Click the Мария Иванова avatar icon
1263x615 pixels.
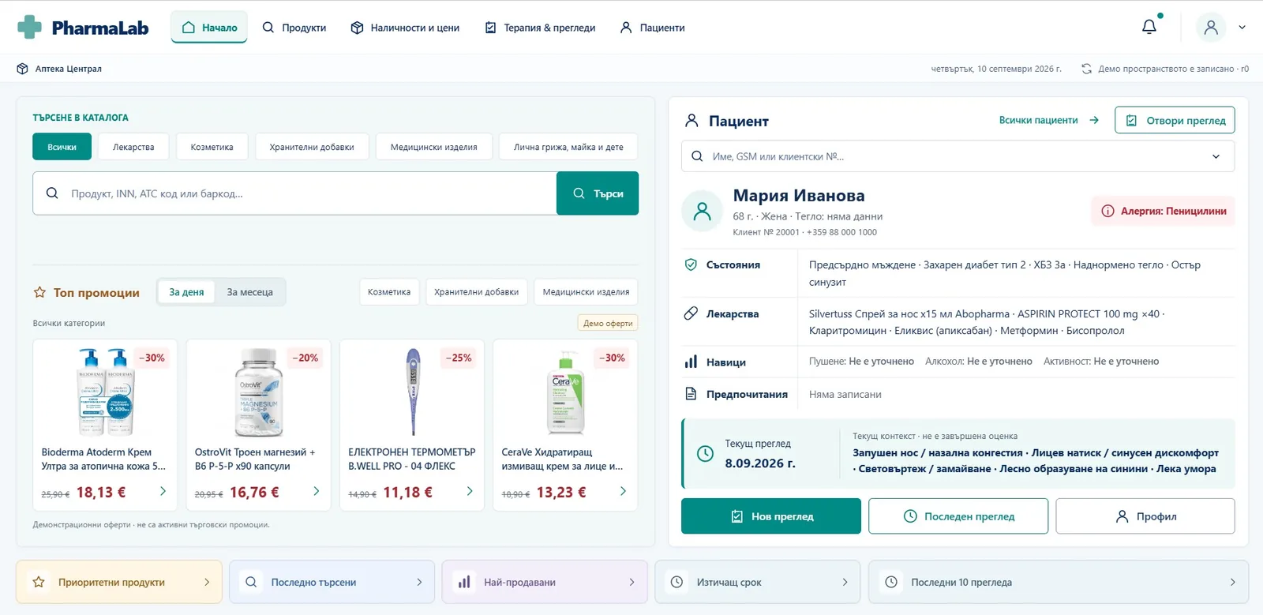click(702, 211)
